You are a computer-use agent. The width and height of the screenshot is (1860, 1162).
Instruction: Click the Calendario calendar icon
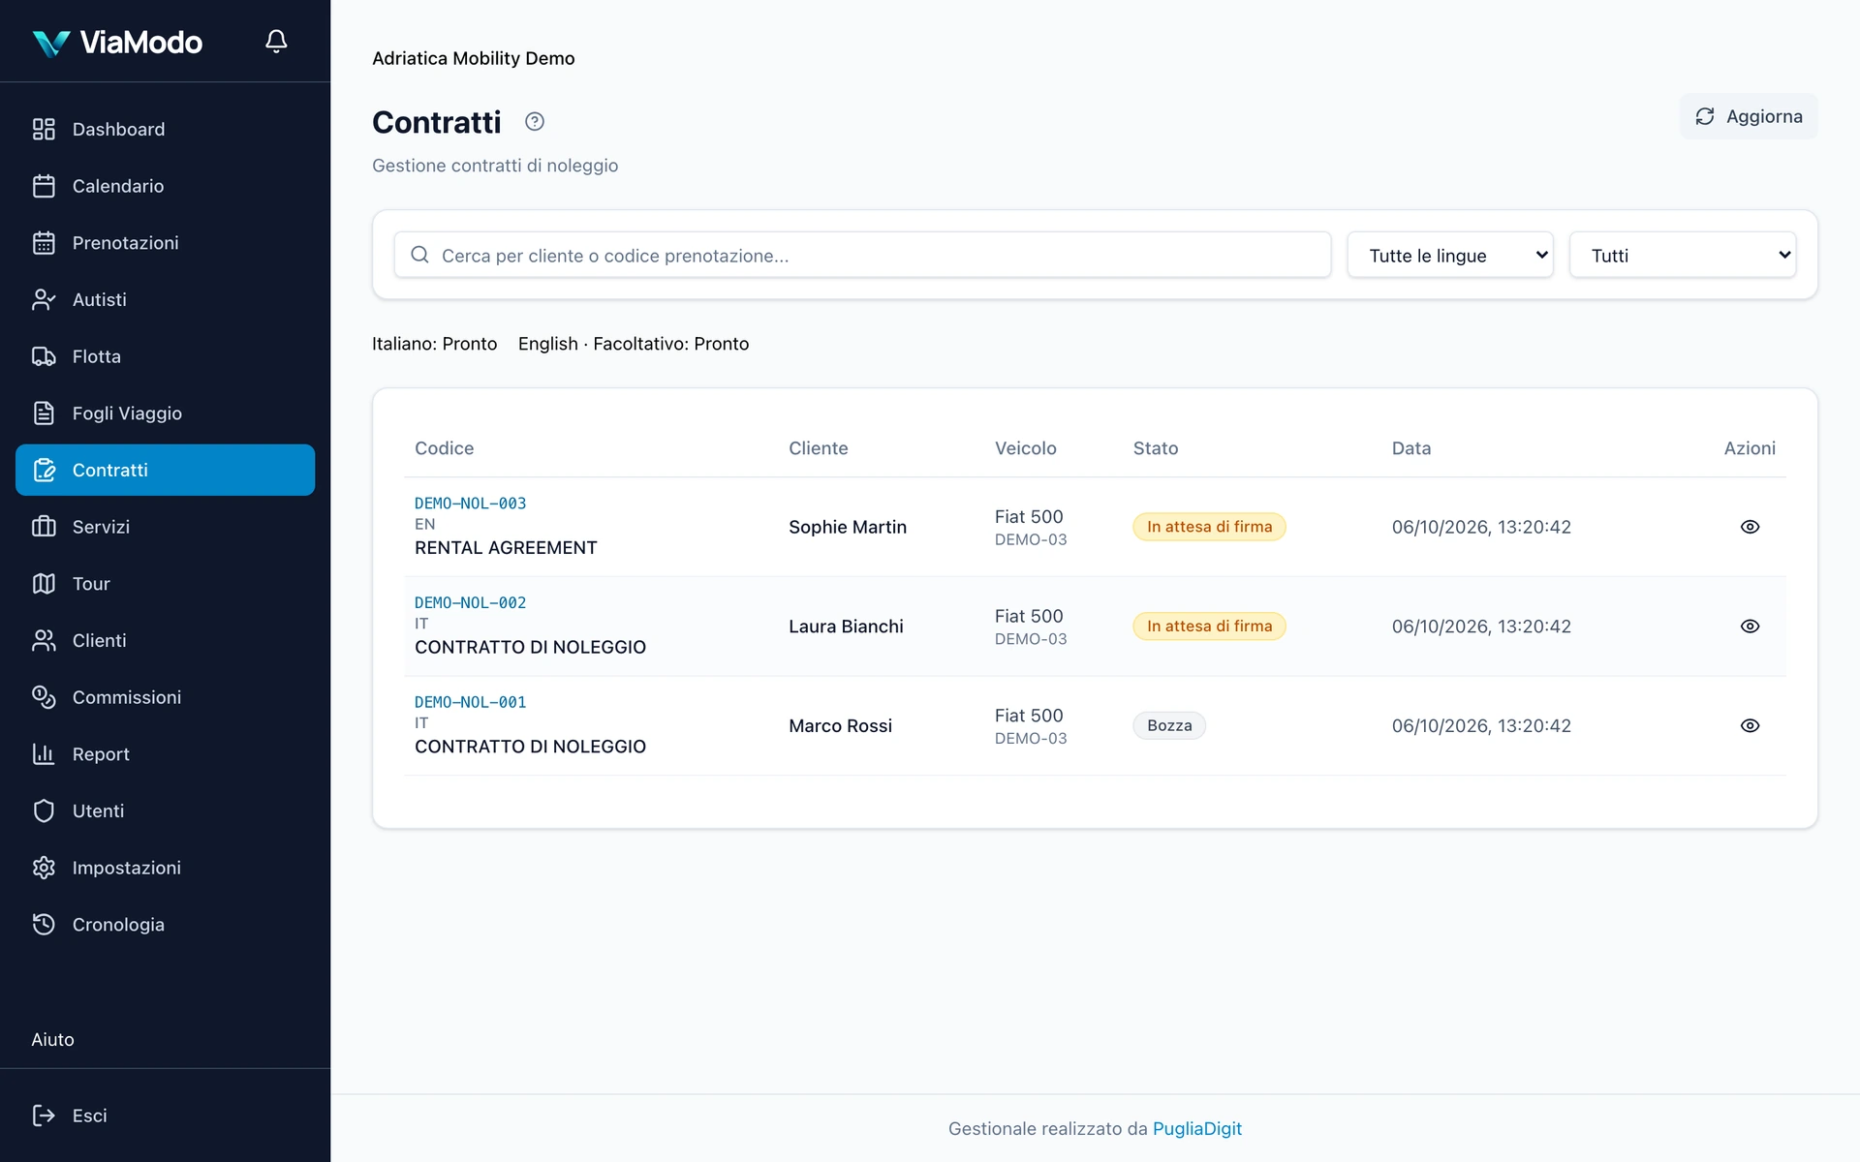(x=44, y=186)
